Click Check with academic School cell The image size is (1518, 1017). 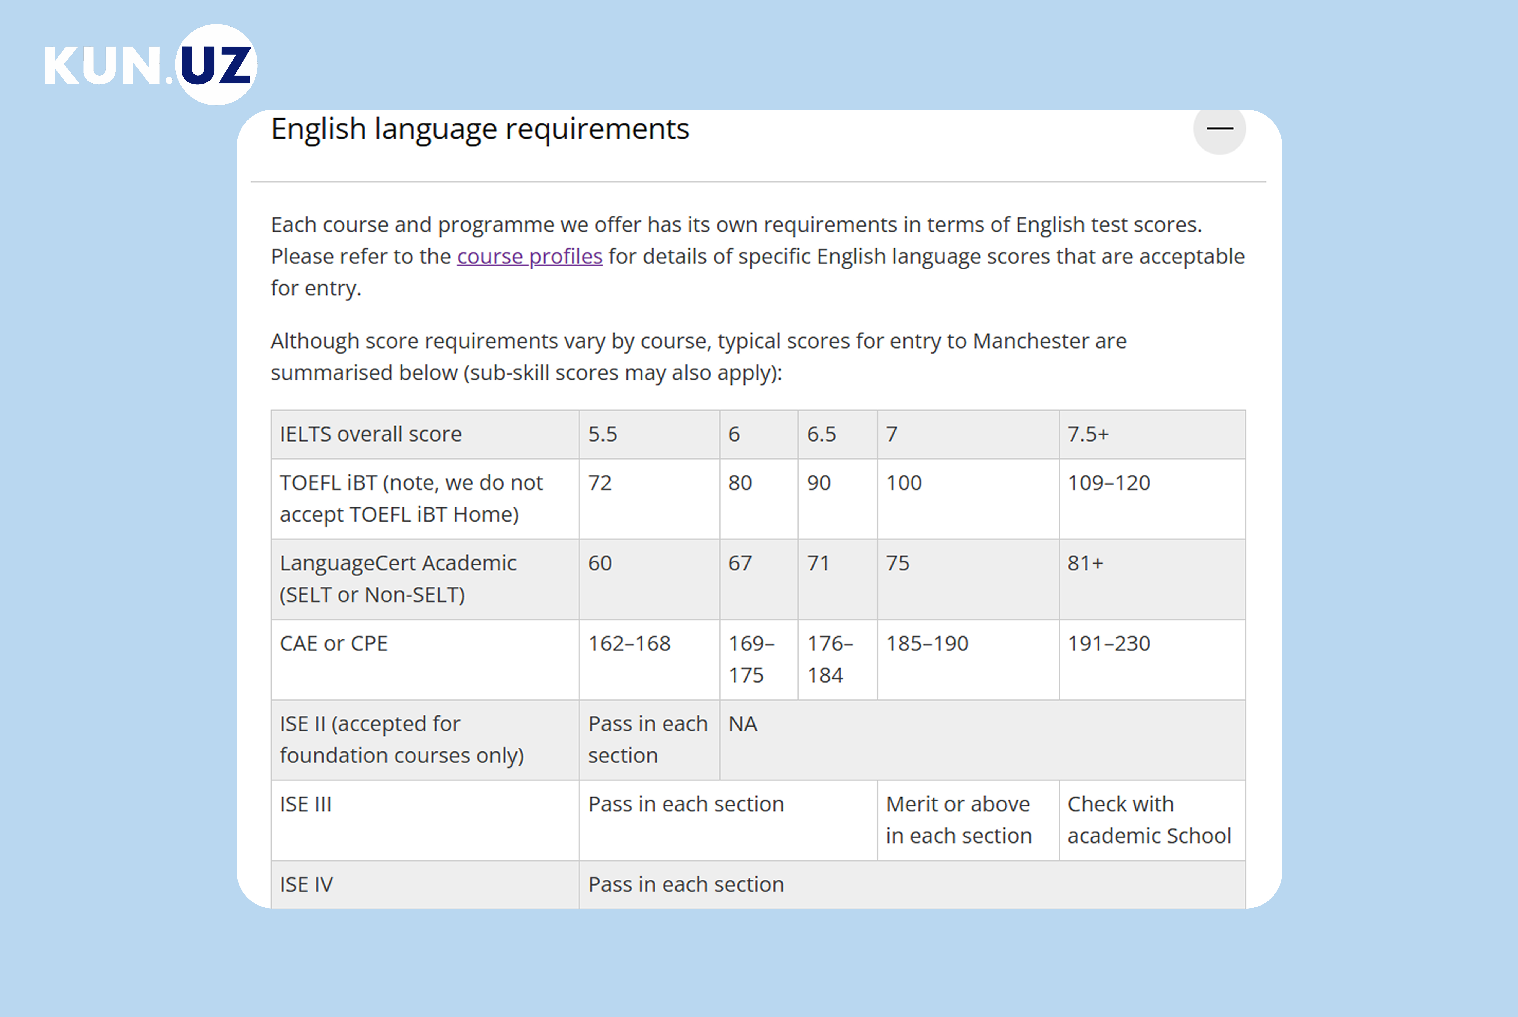pos(1149,821)
